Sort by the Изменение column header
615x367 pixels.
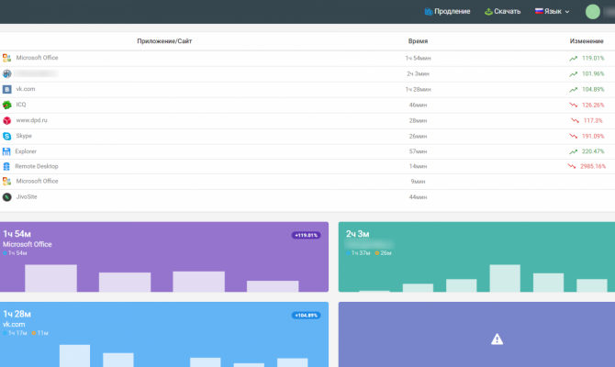coord(587,41)
